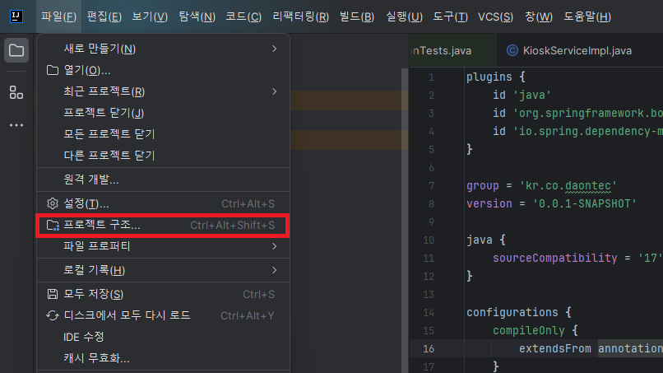Open the 보기(V) menu

tap(150, 17)
